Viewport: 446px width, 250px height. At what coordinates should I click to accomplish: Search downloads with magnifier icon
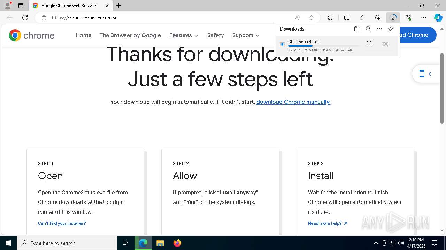tap(368, 29)
